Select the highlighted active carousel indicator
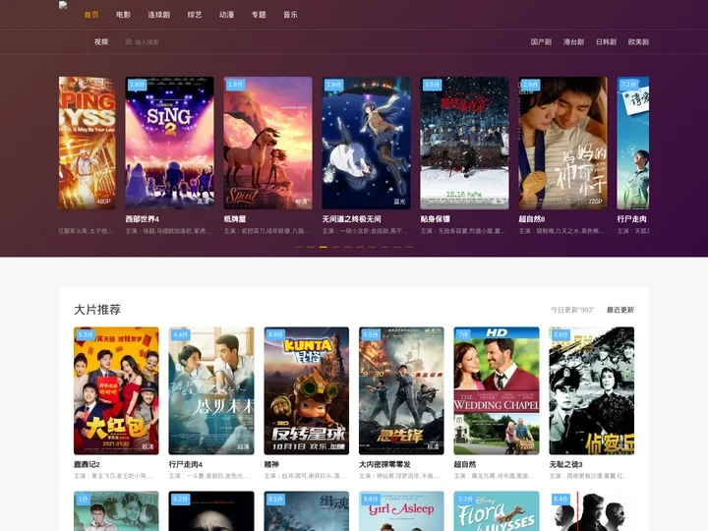Viewport: 708px width, 531px height. coord(324,247)
